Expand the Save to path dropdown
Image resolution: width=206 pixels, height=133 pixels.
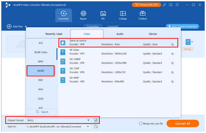coord(88,127)
